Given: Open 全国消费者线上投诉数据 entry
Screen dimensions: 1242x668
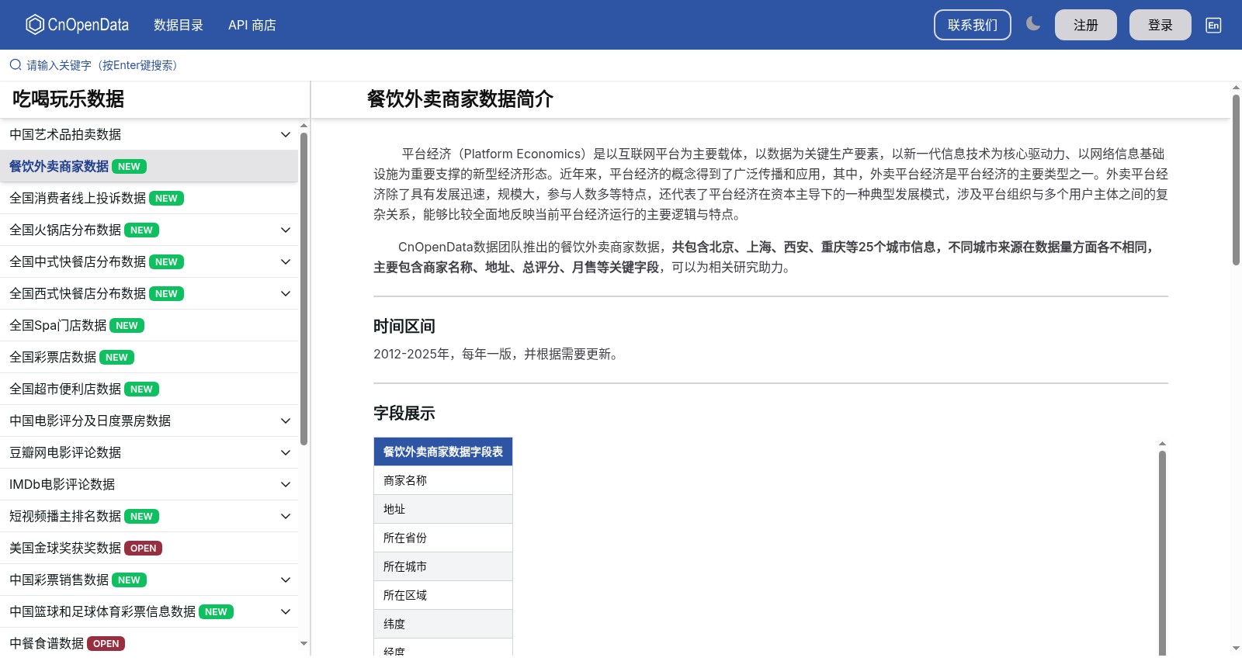Looking at the screenshot, I should [x=149, y=198].
